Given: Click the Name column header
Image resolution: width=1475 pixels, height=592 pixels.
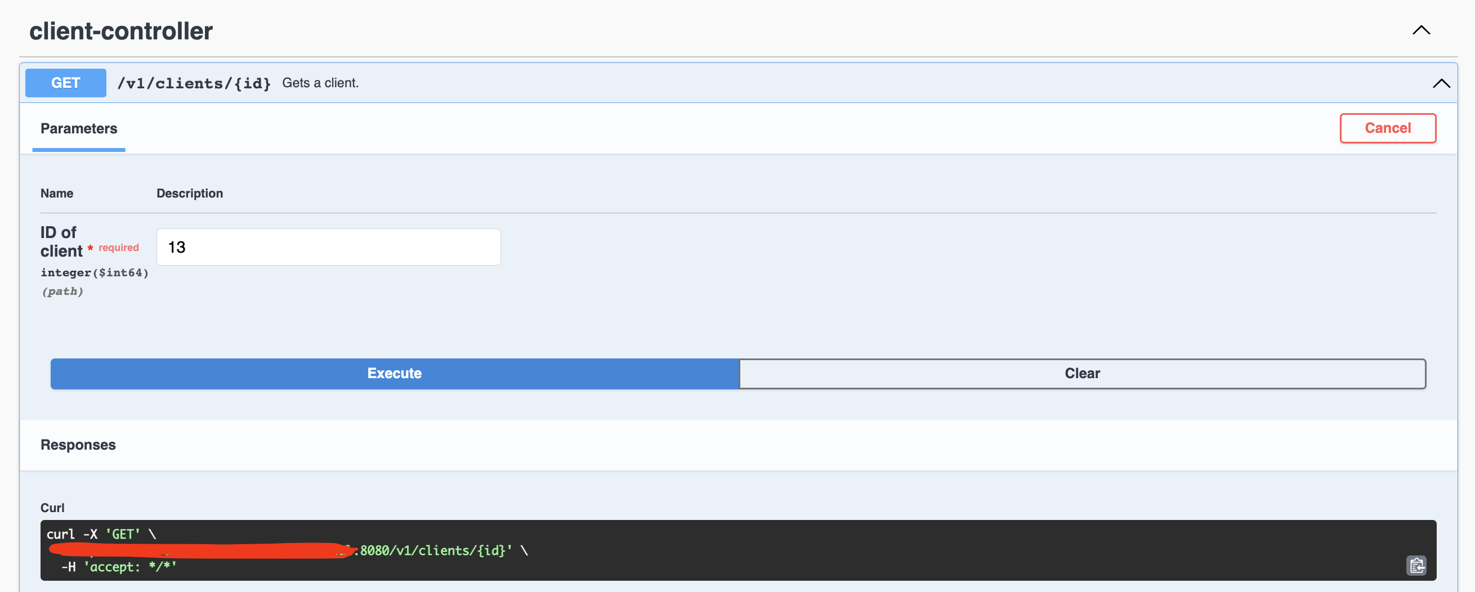Looking at the screenshot, I should tap(57, 194).
